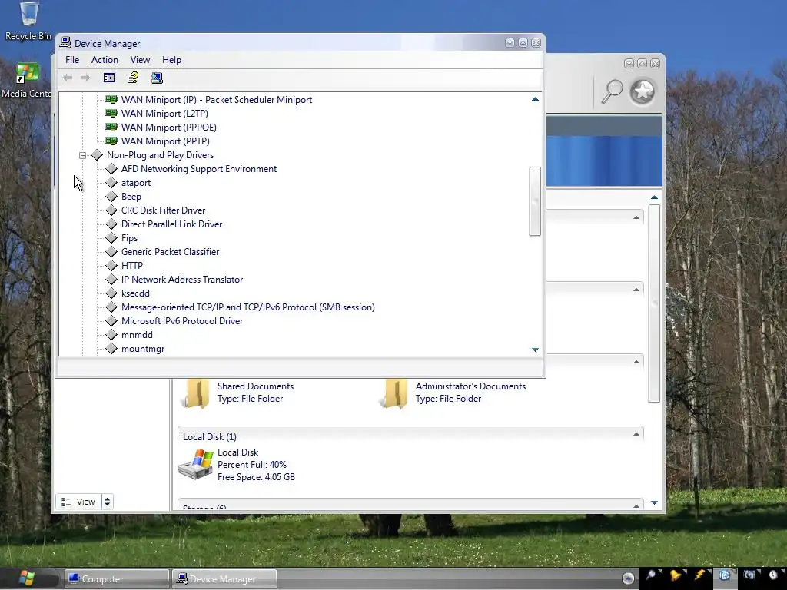Open the Recycle Bin desktop icon
The width and height of the screenshot is (787, 590).
(x=28, y=14)
